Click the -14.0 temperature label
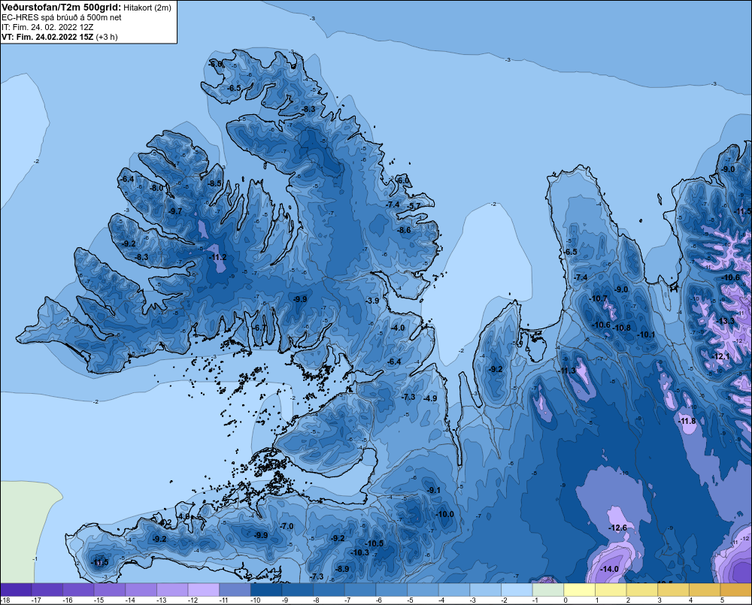Viewport: 752px width, 605px height. 610,569
